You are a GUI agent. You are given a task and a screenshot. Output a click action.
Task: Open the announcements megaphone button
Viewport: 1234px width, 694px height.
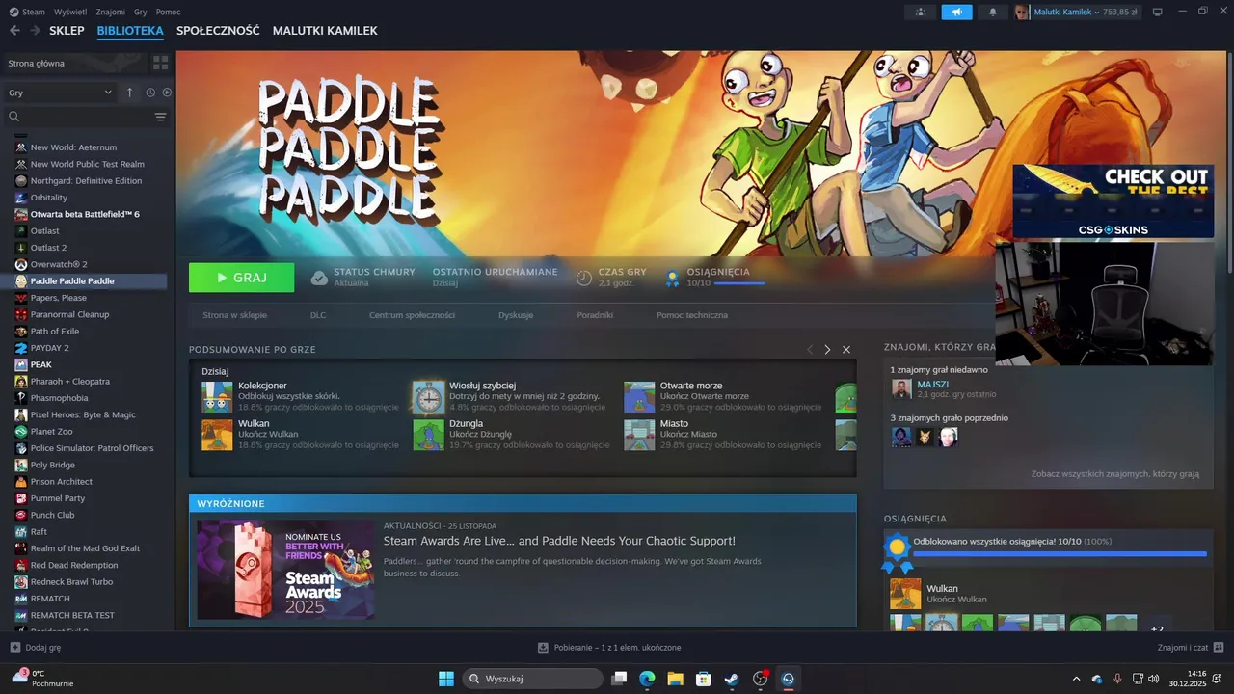(x=956, y=13)
